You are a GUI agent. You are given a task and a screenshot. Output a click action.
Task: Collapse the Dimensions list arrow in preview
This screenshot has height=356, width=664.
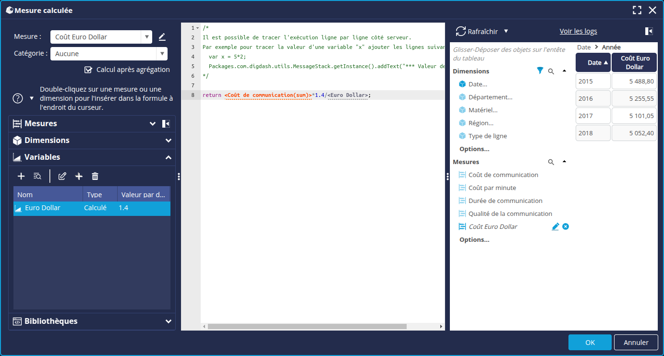(564, 71)
